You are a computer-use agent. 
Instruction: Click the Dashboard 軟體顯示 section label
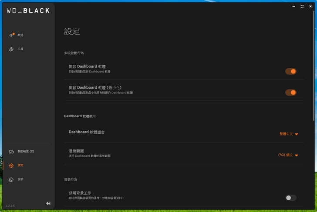tap(80, 116)
